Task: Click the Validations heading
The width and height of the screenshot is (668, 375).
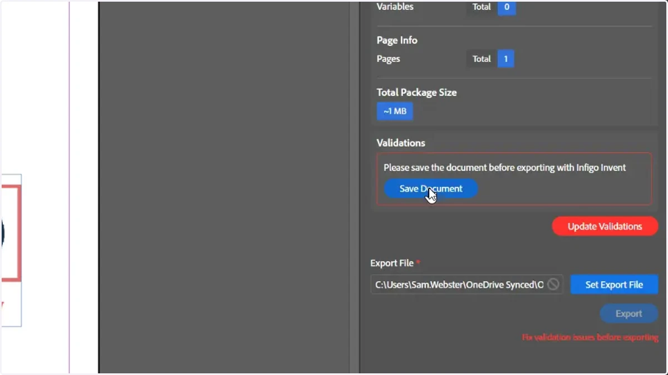Action: pyautogui.click(x=401, y=143)
